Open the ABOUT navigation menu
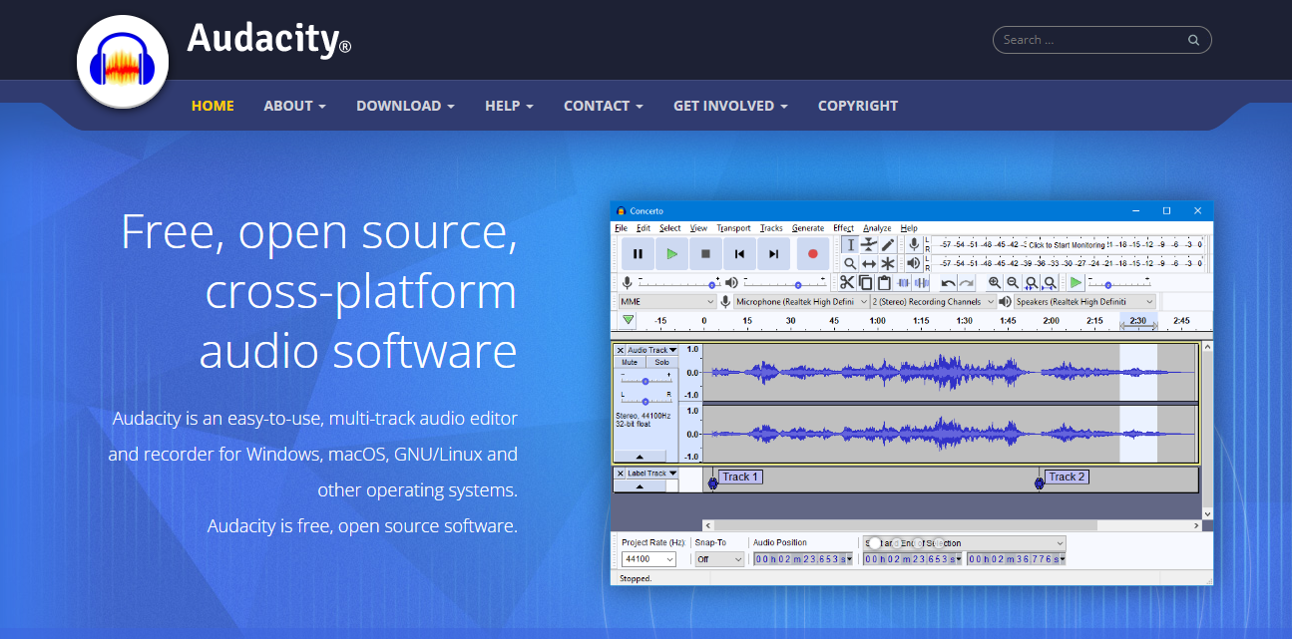The height and width of the screenshot is (639, 1292). (294, 106)
